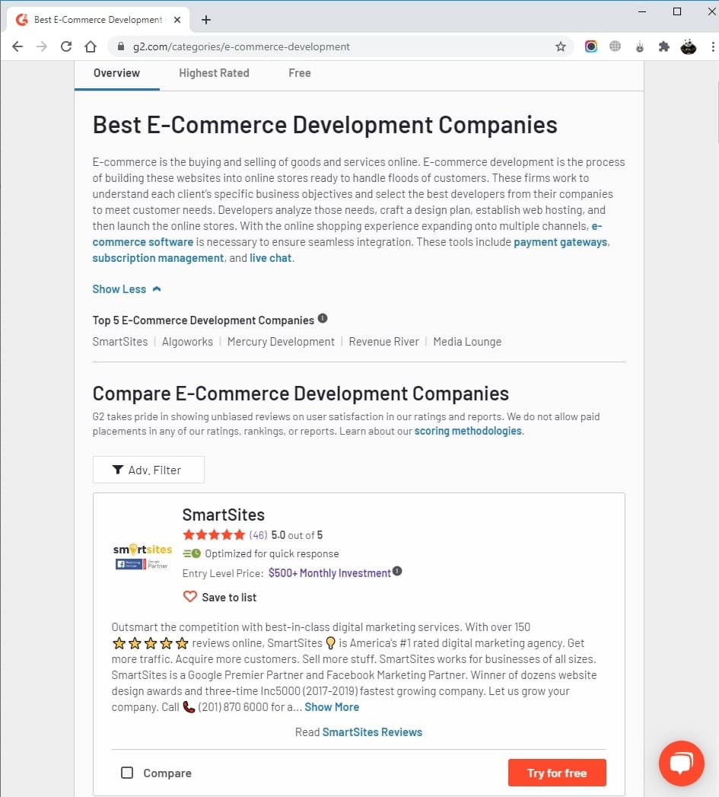
Task: Switch to the Highest Rated tab
Action: (x=214, y=73)
